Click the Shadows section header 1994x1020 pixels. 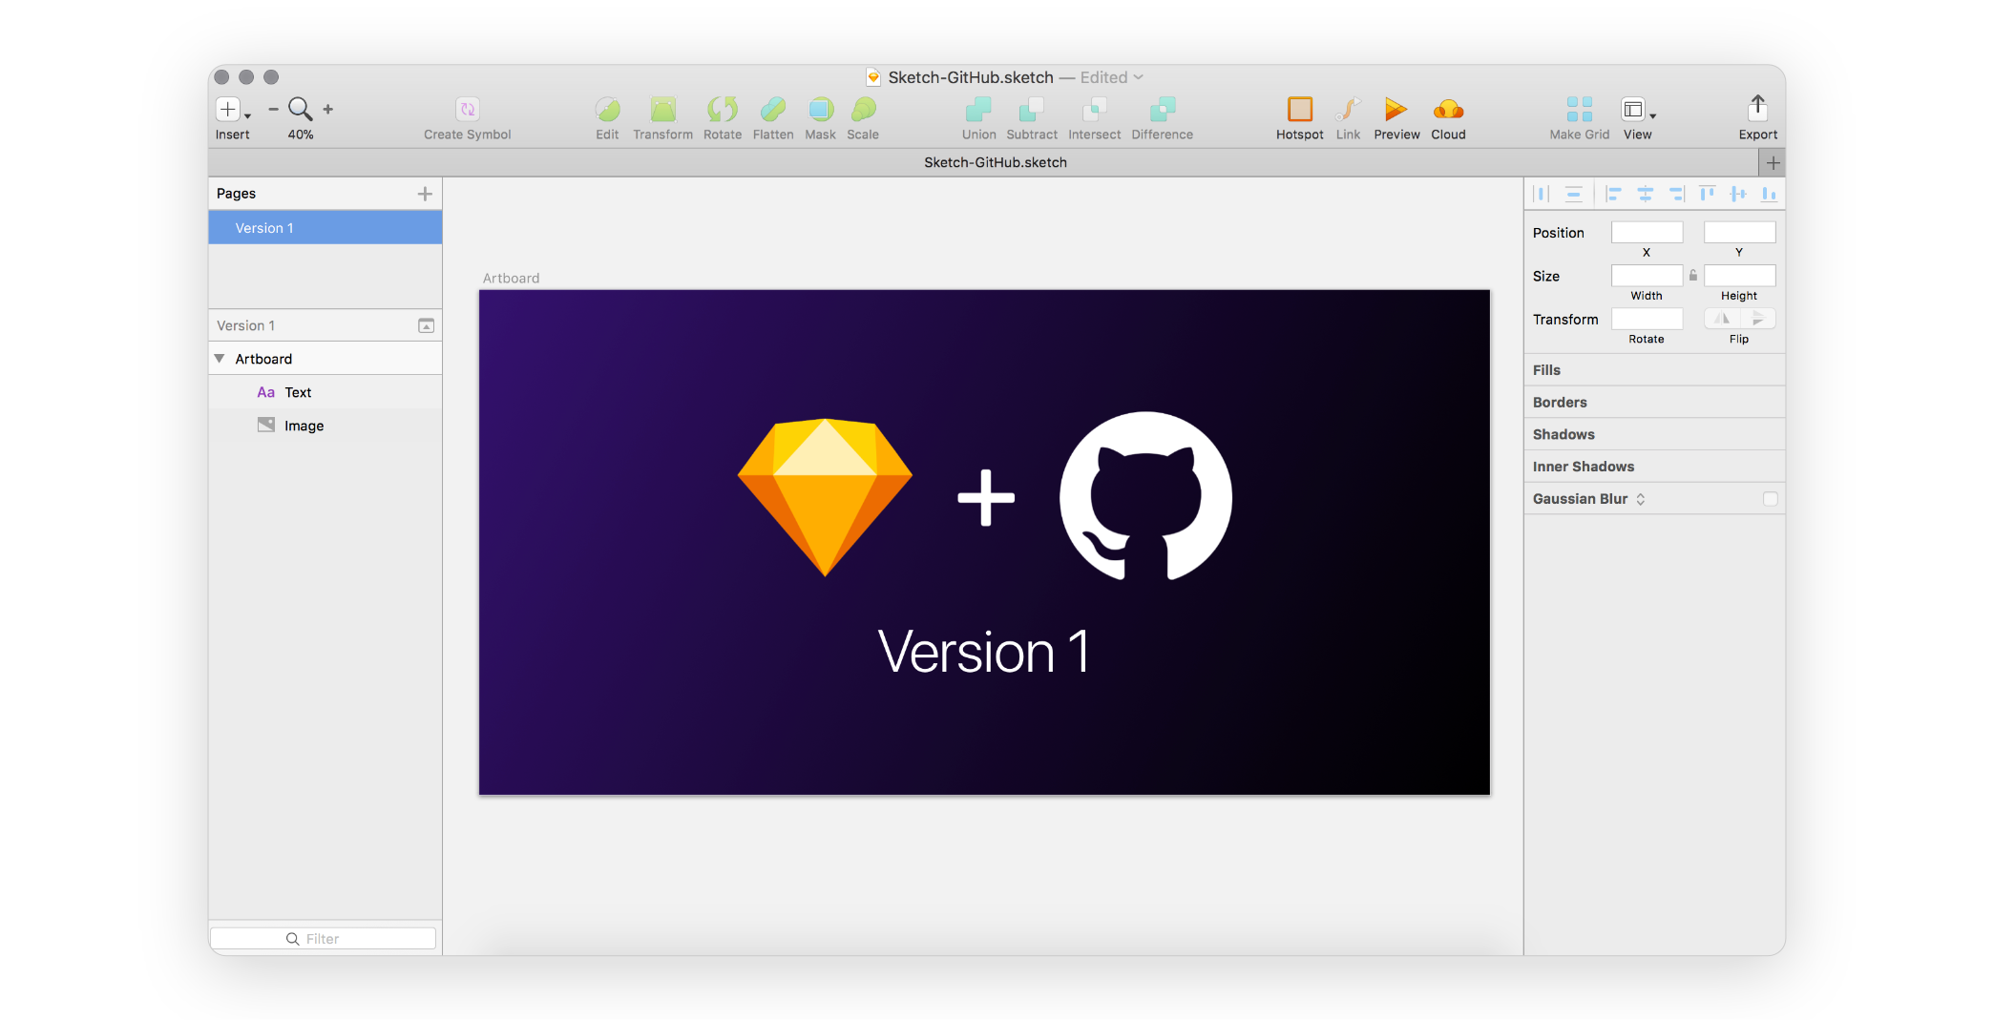(x=1654, y=434)
